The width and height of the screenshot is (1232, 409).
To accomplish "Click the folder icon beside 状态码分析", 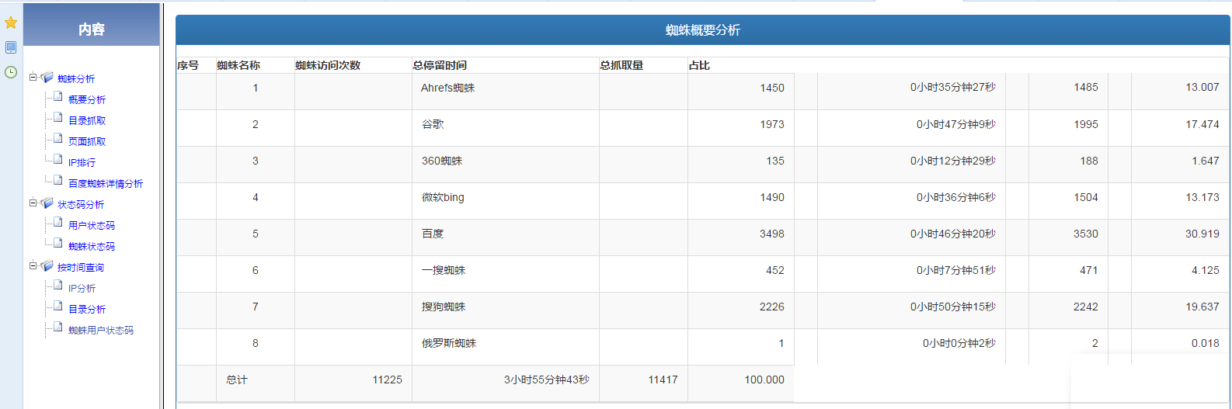I will point(47,203).
